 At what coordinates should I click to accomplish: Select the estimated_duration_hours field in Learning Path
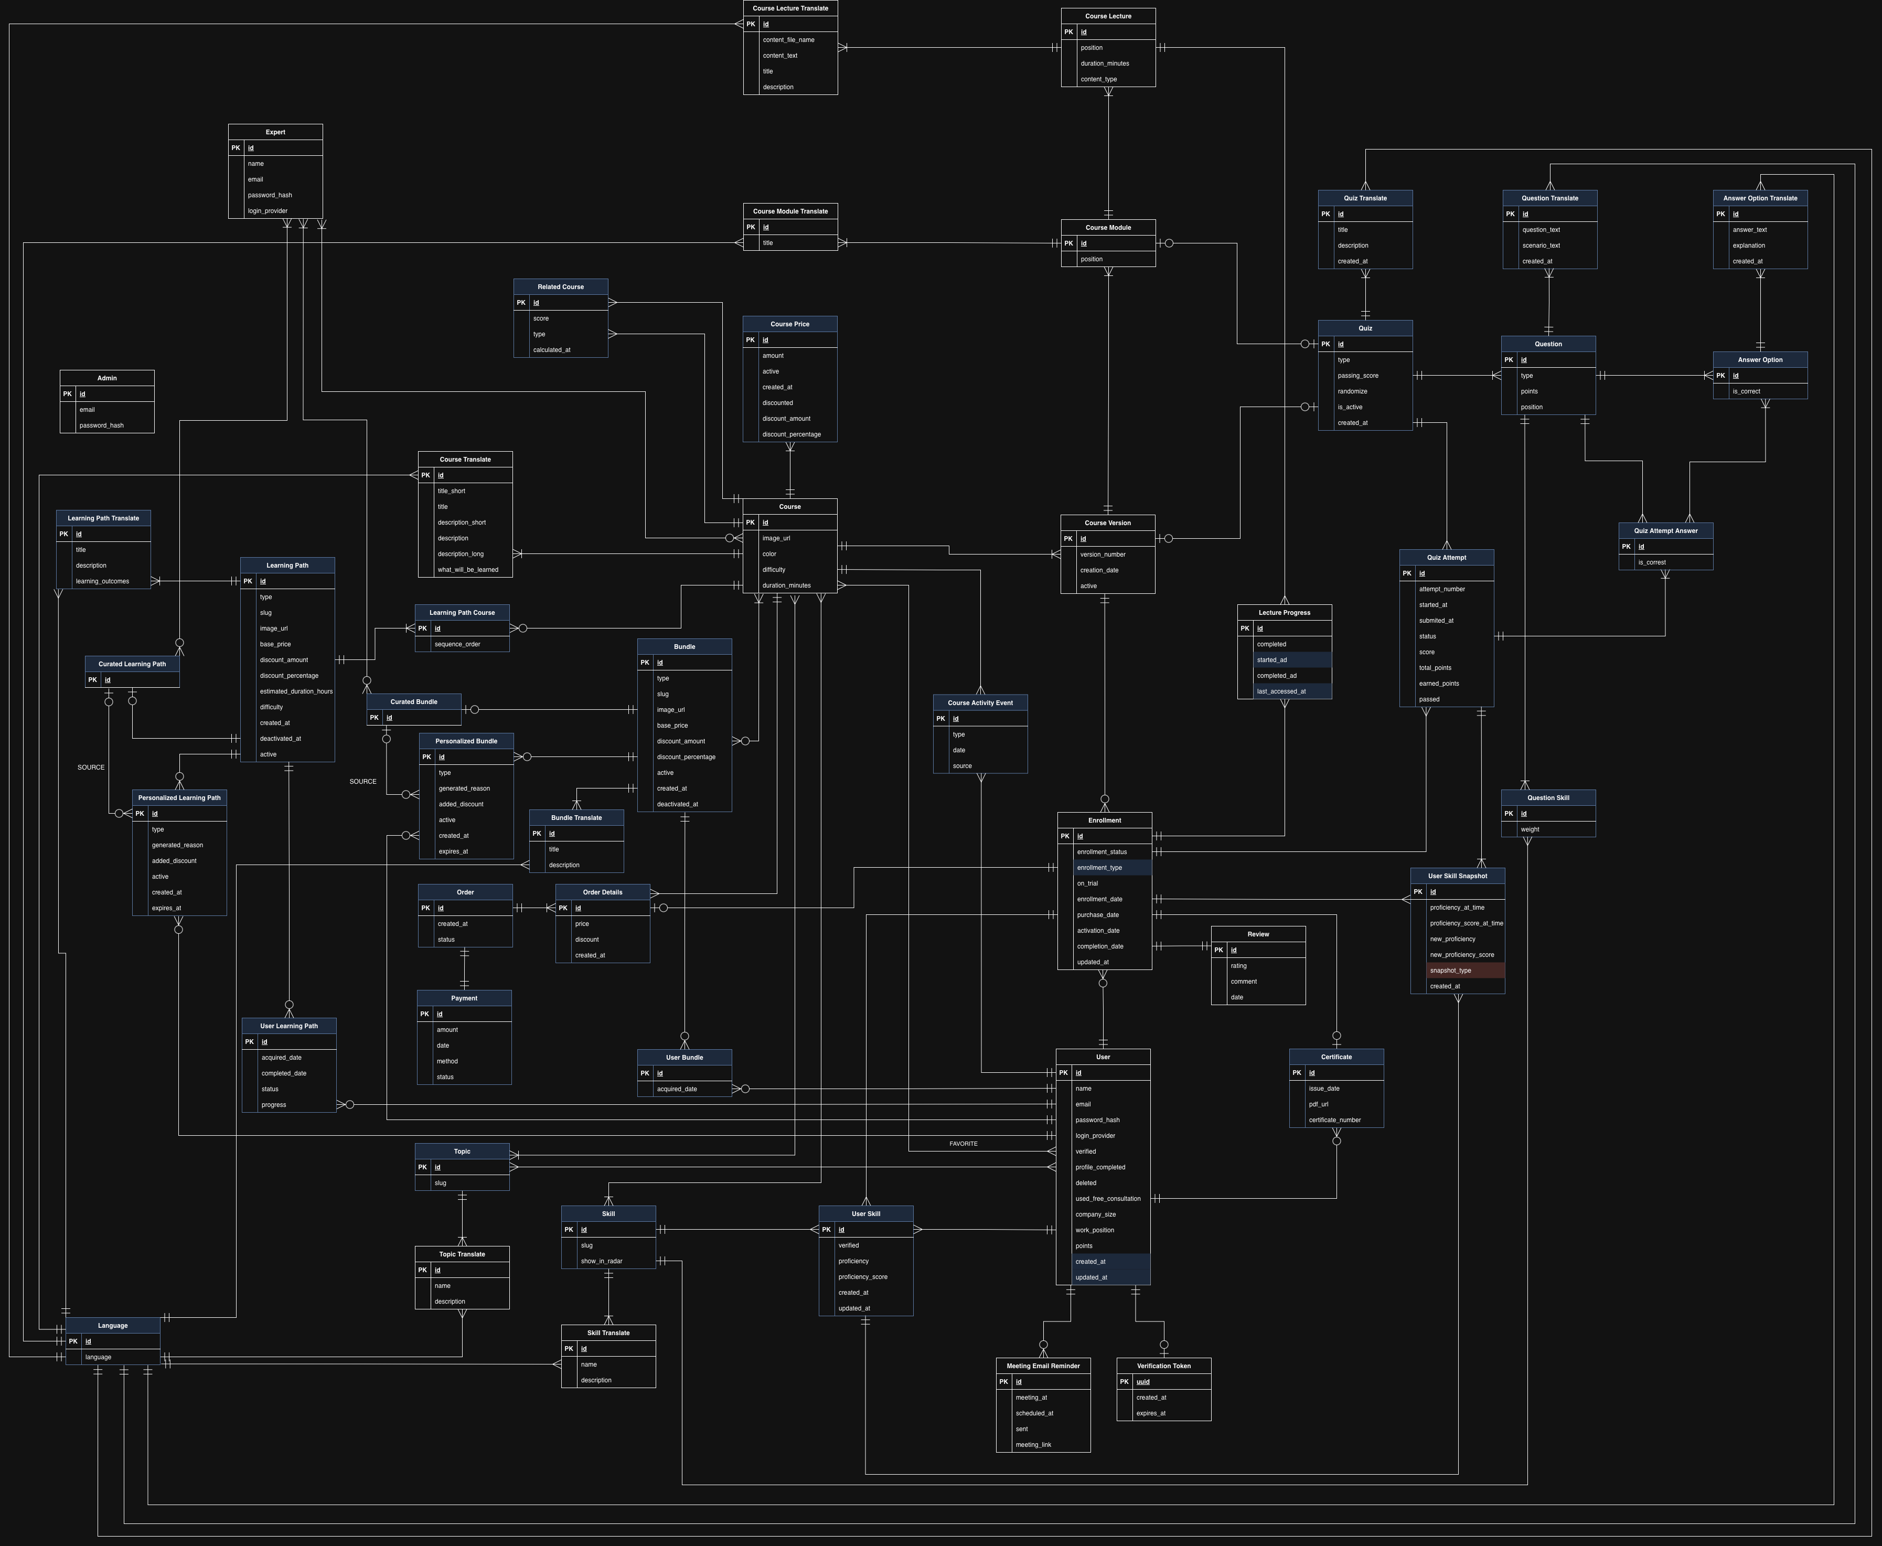coord(295,691)
